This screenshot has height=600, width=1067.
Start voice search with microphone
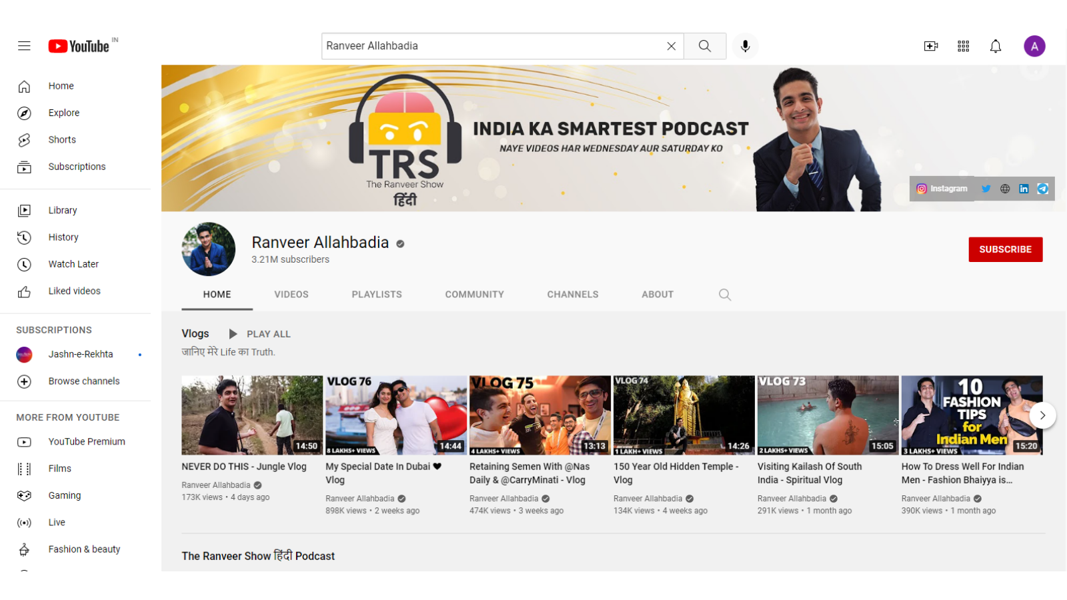[746, 46]
